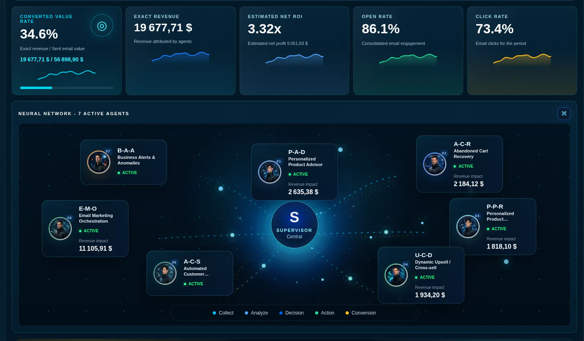Click the 2 184,12 $ revenue impact
Image resolution: width=584 pixels, height=341 pixels.
pyautogui.click(x=469, y=184)
